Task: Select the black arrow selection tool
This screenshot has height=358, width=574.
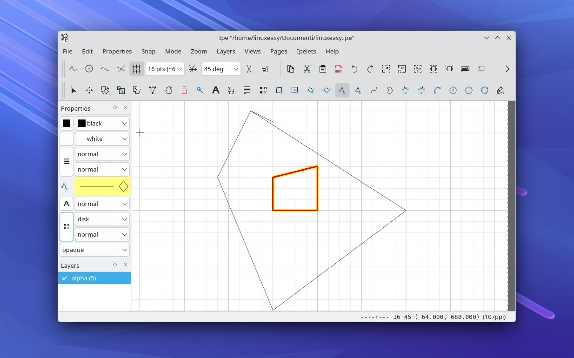Action: coord(73,90)
